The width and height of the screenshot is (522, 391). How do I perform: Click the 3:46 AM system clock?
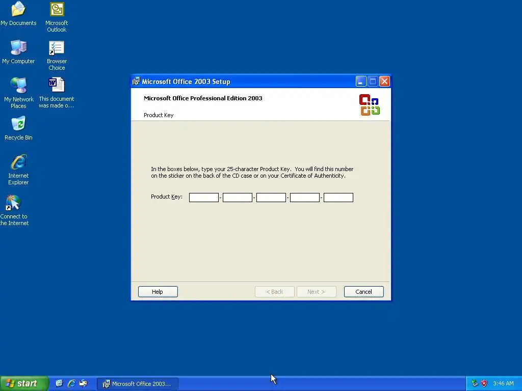click(503, 383)
